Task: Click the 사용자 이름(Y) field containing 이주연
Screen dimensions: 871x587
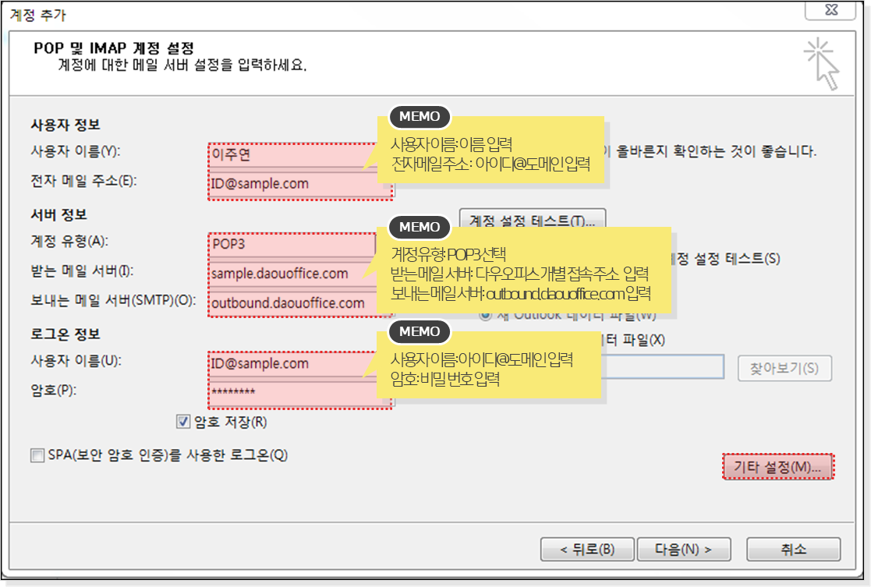Action: point(287,154)
